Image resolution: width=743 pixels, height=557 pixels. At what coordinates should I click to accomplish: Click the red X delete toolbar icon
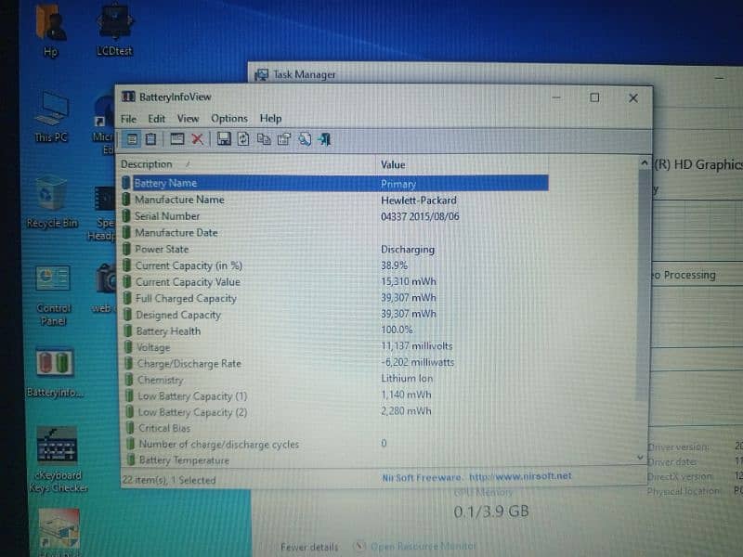tap(197, 139)
